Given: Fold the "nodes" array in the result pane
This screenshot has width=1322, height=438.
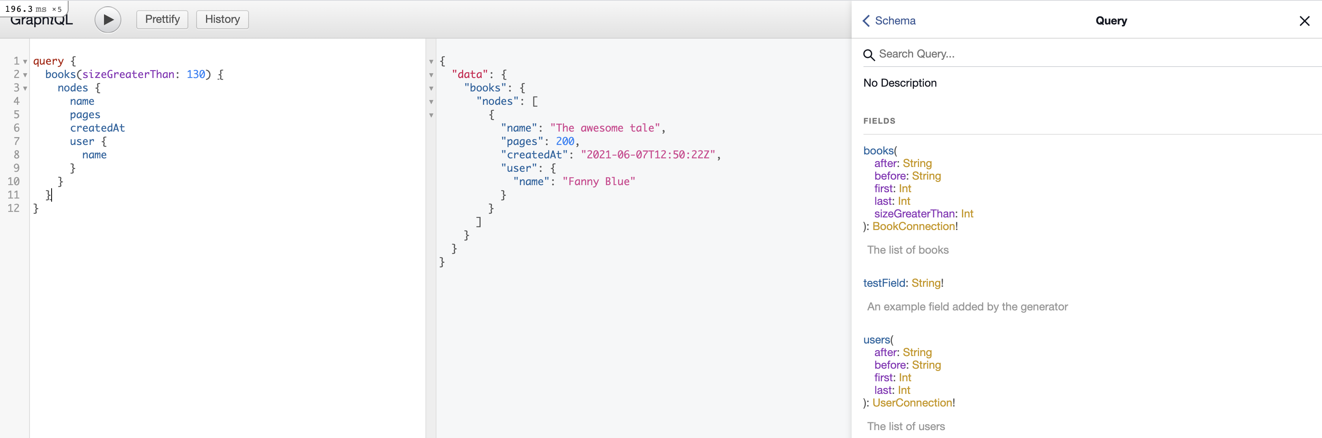Looking at the screenshot, I should pyautogui.click(x=431, y=102).
